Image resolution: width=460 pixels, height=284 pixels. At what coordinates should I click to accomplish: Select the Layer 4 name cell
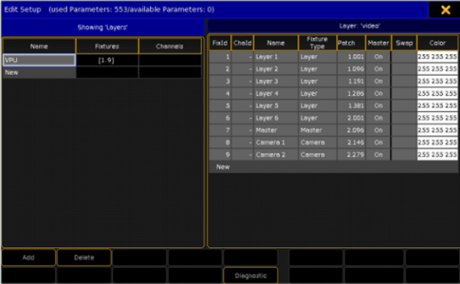coord(276,93)
